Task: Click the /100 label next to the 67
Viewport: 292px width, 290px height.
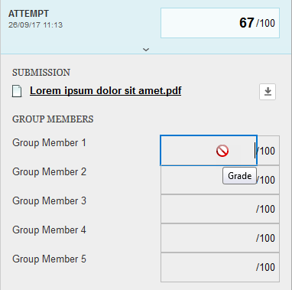Action: tap(265, 23)
